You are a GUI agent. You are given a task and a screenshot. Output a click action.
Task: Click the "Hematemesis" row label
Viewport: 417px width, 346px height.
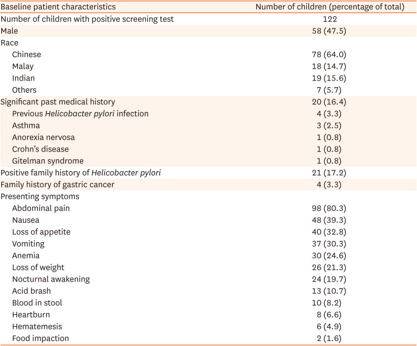(37, 326)
